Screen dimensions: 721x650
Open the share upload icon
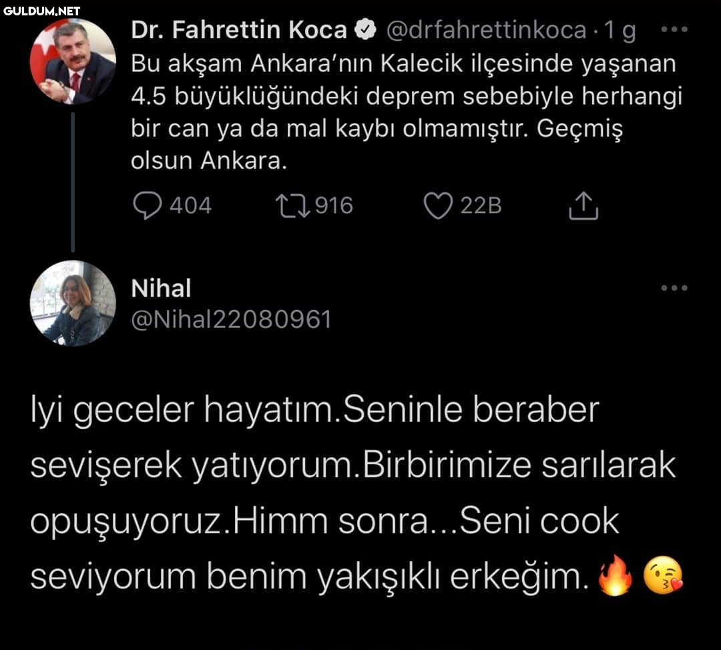coord(583,206)
